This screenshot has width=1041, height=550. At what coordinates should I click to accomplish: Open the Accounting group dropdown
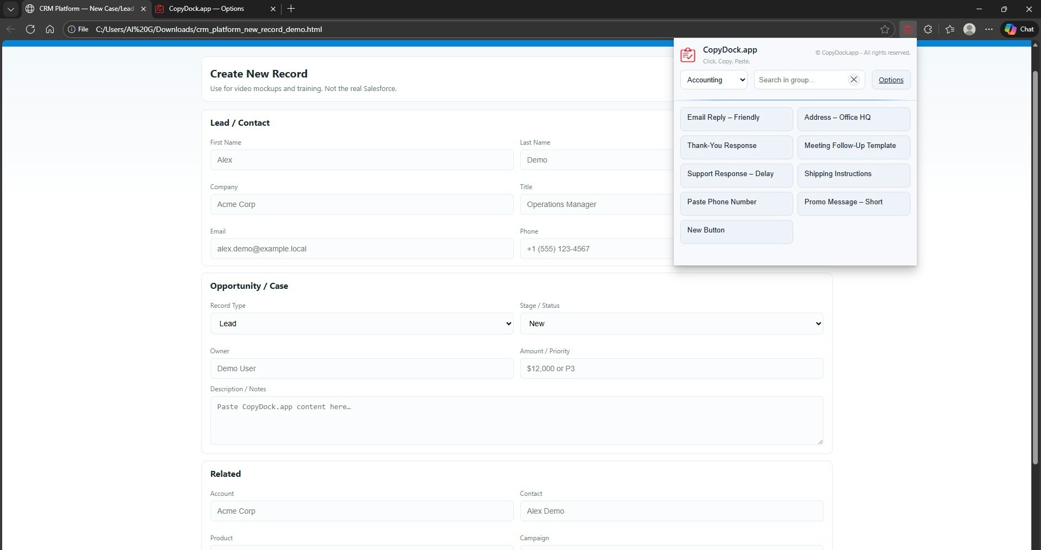(x=713, y=79)
